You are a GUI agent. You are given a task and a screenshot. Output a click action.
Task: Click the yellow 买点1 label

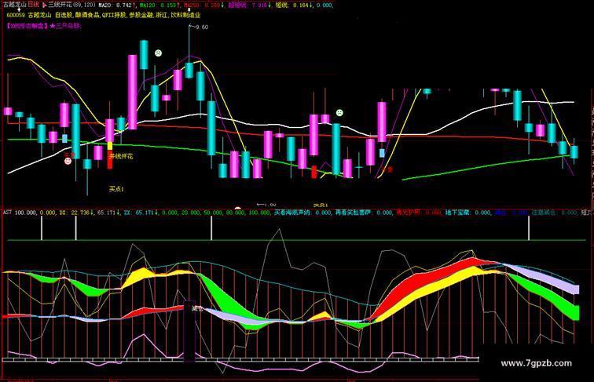(116, 189)
